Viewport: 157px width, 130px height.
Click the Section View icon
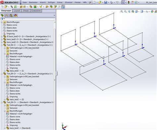point(133,11)
